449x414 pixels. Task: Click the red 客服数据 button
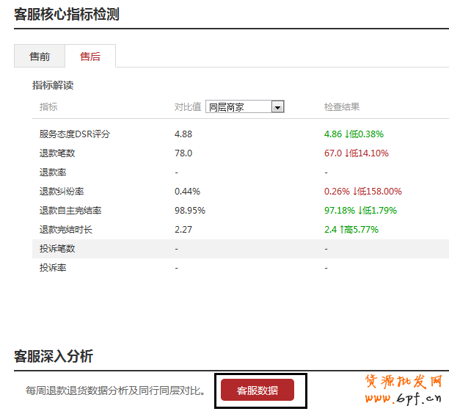click(257, 391)
